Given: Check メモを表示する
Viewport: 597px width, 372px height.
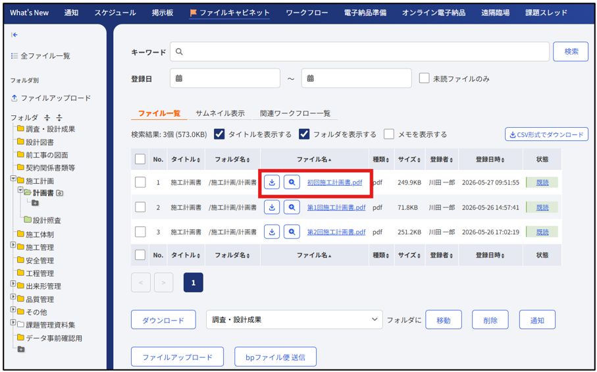Looking at the screenshot, I should [389, 134].
